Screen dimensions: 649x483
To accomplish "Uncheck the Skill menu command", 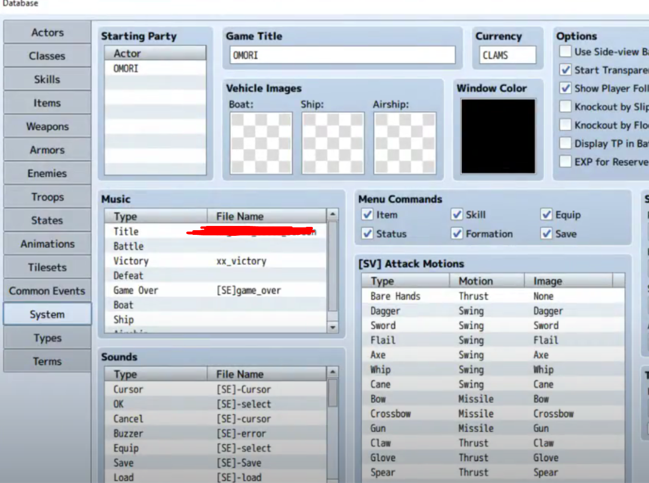I will (457, 215).
